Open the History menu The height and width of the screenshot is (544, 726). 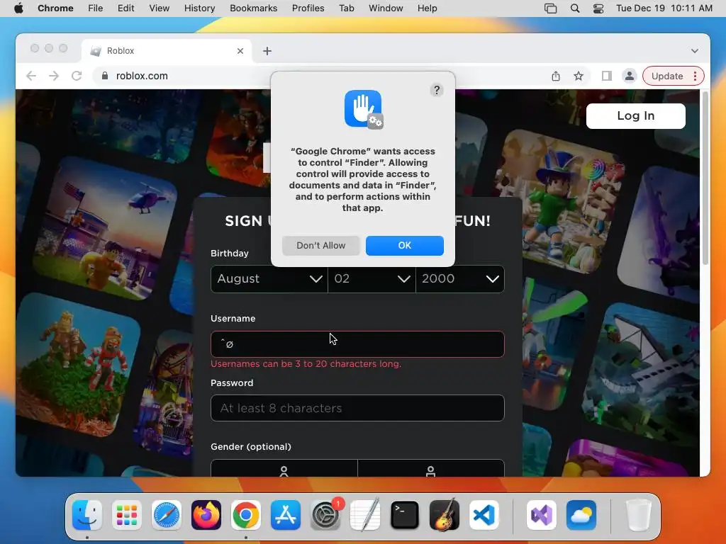[x=199, y=8]
